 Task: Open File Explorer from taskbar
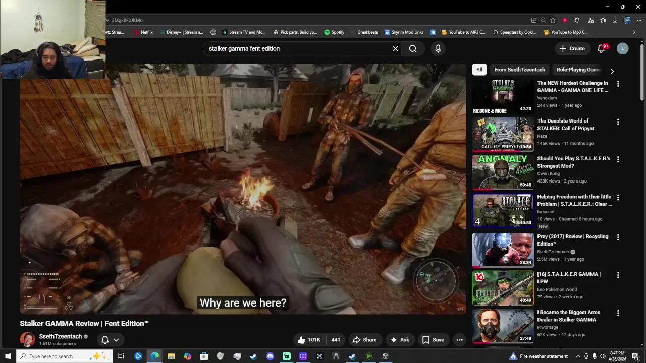(x=171, y=356)
